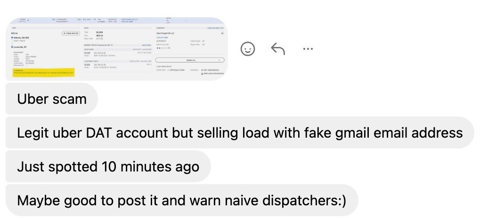Click the Atlanta, GA origin marker
The height and width of the screenshot is (218, 488).
[12, 38]
